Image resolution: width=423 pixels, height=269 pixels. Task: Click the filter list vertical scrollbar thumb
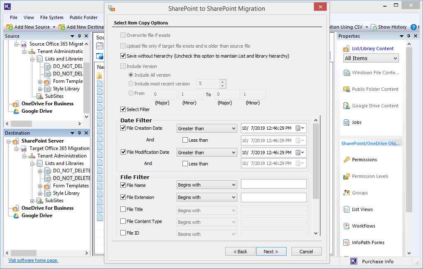pos(316,161)
